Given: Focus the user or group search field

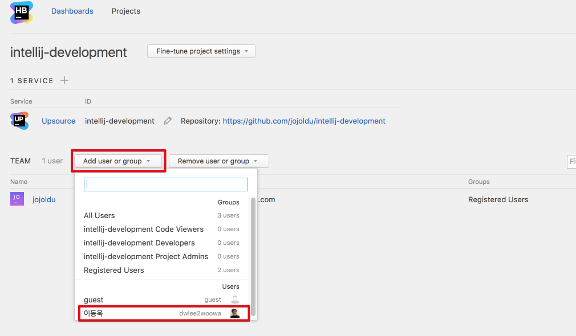Looking at the screenshot, I should click(166, 185).
